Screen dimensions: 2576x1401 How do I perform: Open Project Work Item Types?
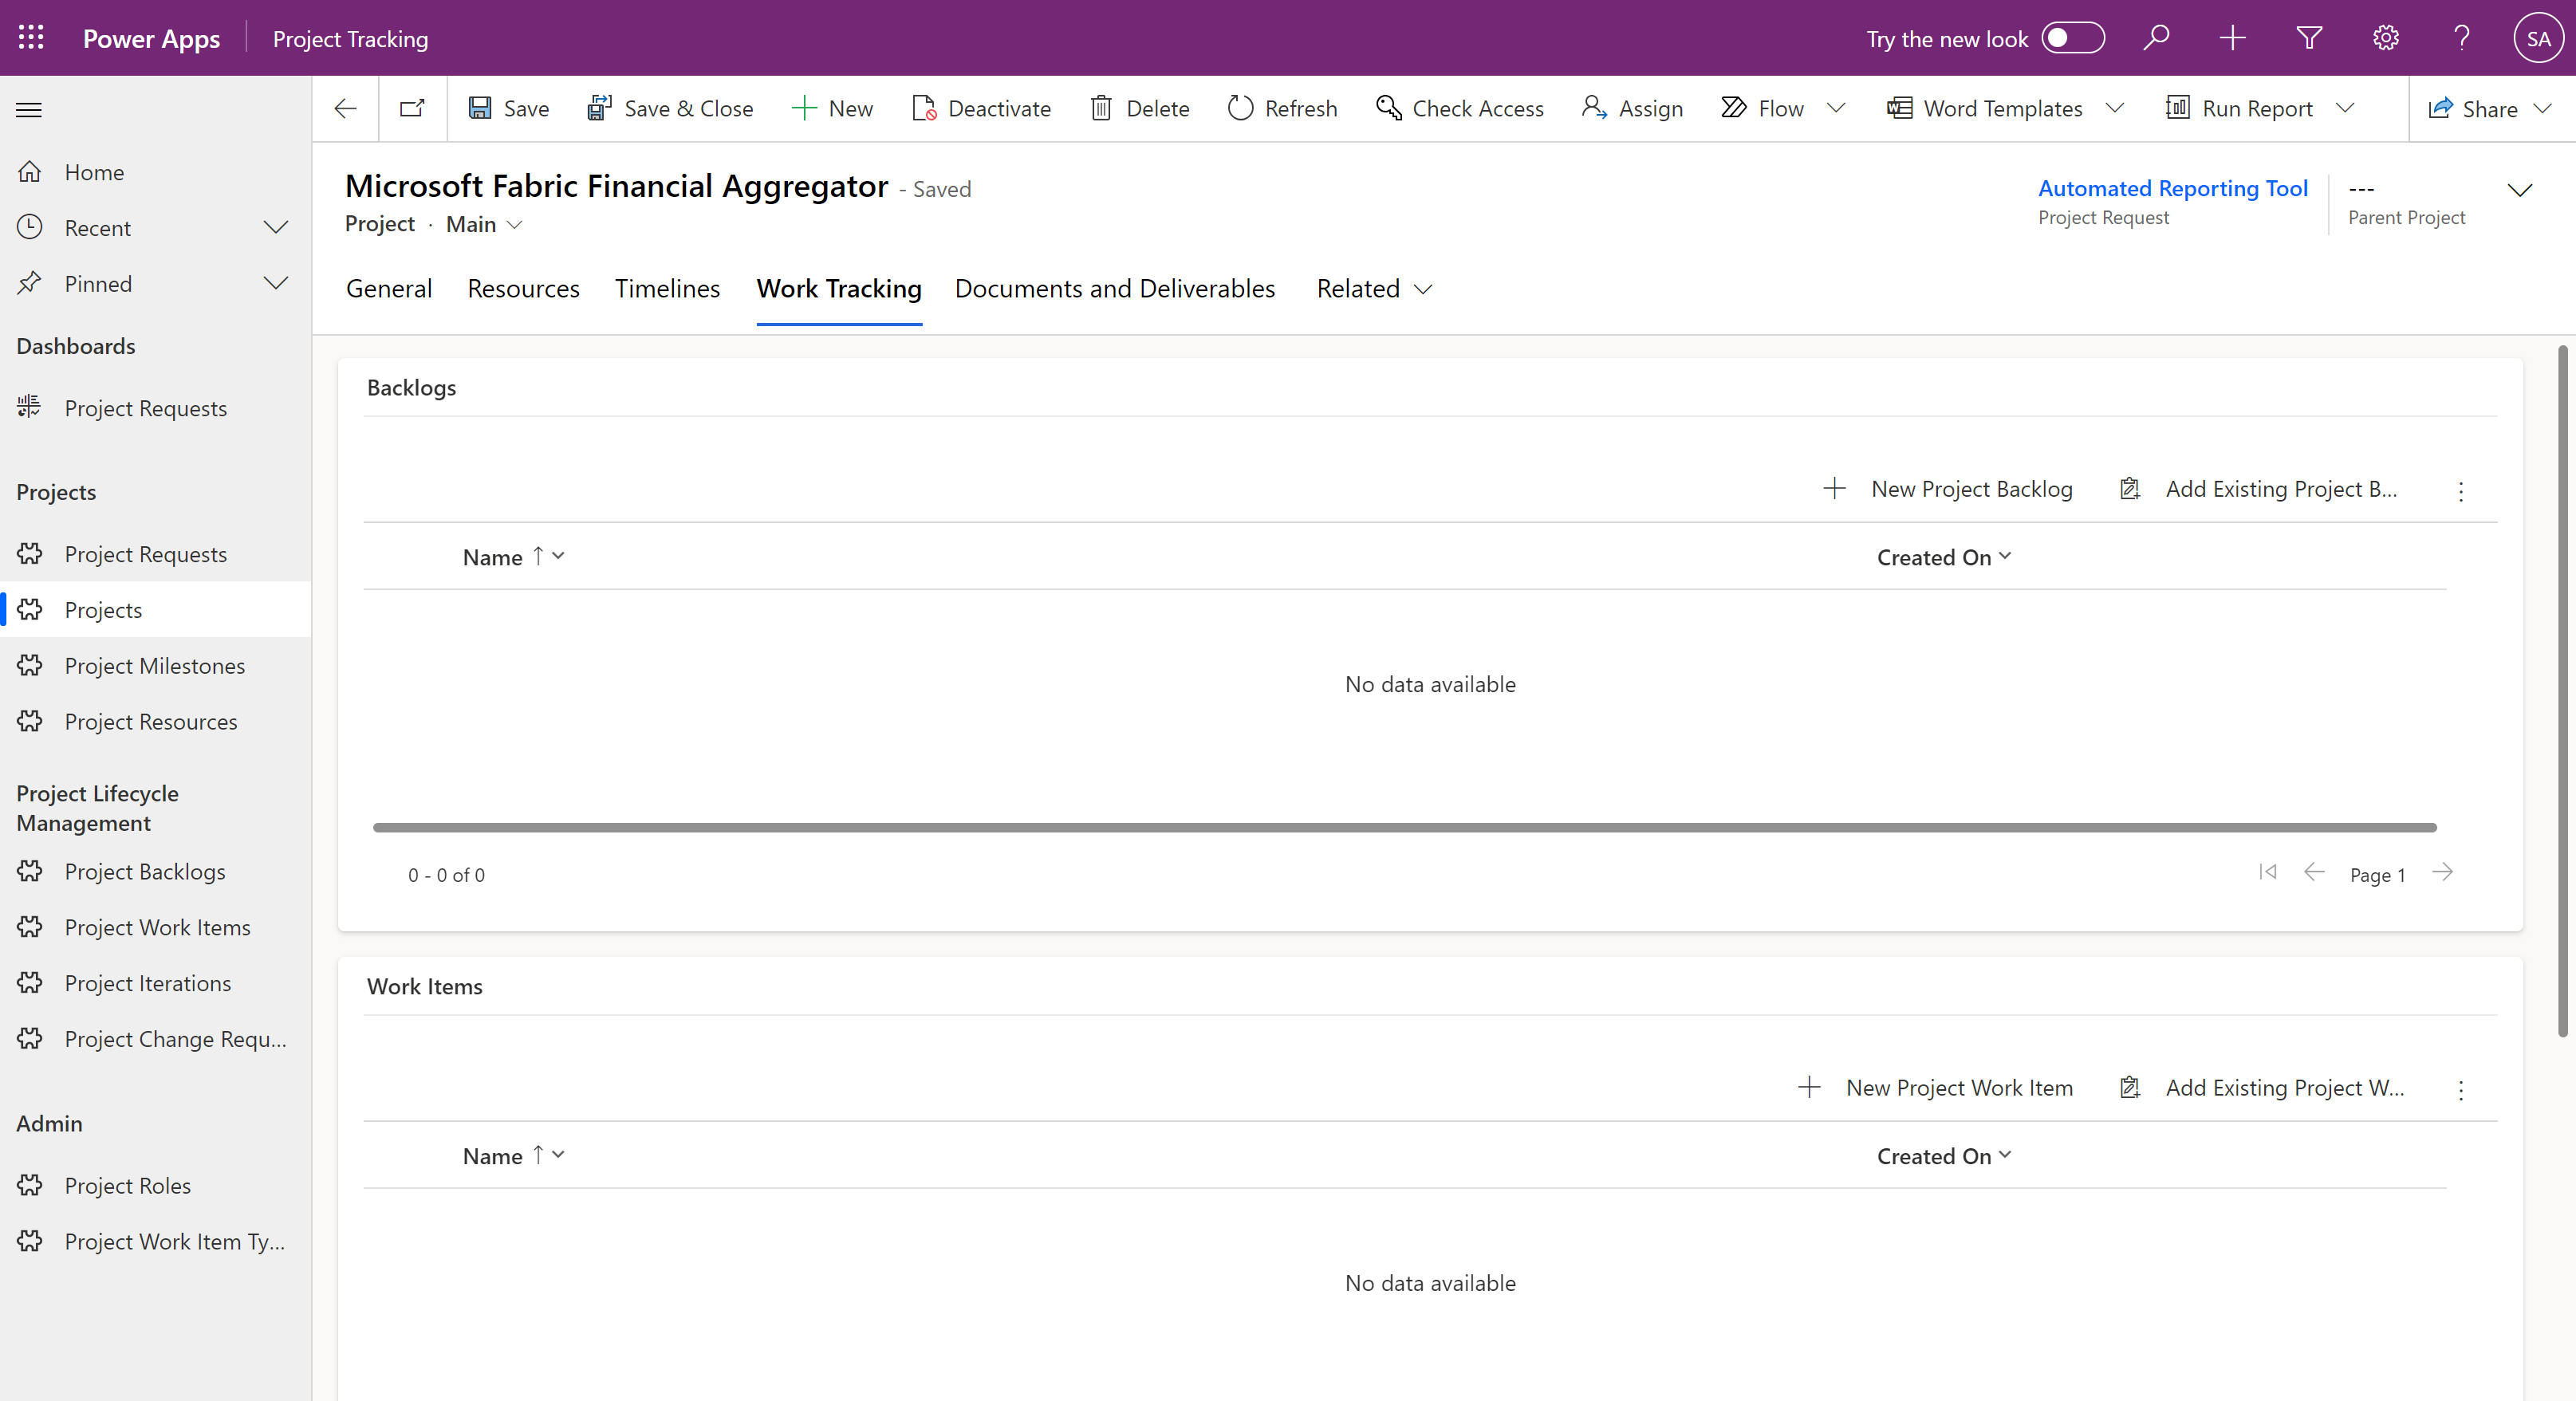[x=156, y=1242]
